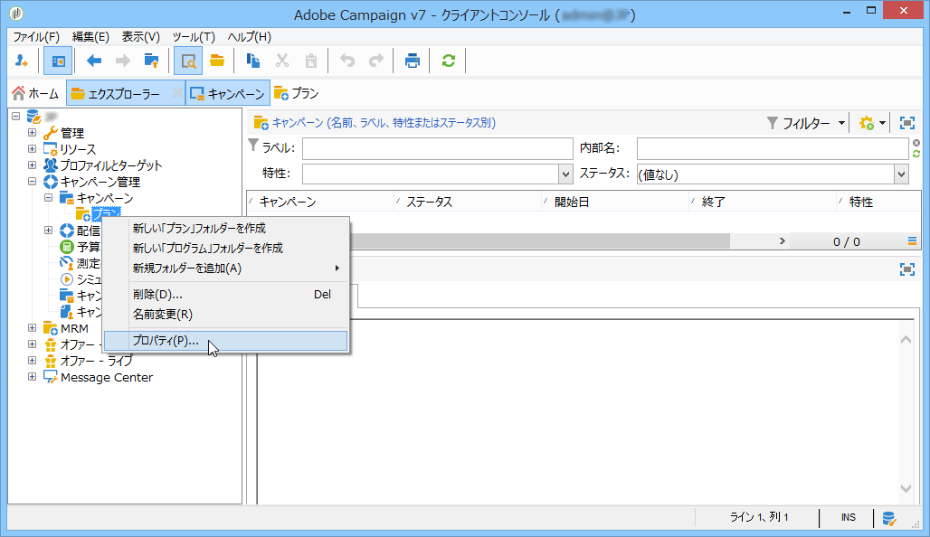Sort by the ステータス column header

(468, 202)
